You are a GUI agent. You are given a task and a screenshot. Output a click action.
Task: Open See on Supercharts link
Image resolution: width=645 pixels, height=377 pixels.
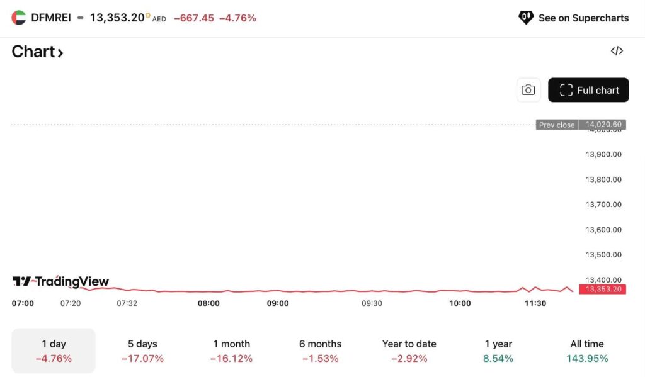(583, 18)
